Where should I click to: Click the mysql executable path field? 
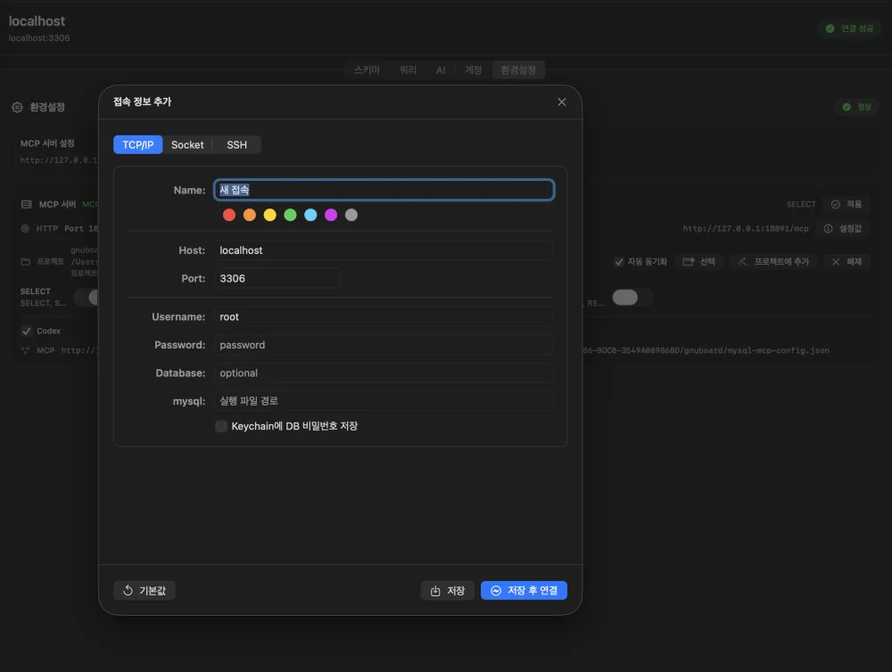(x=384, y=401)
